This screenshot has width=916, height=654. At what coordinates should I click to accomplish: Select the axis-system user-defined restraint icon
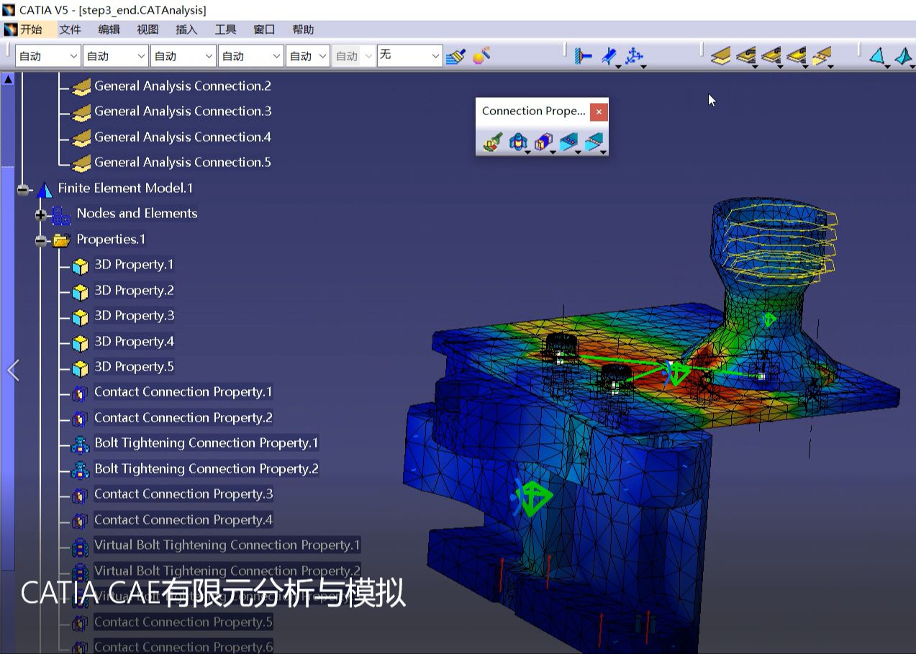tap(634, 55)
